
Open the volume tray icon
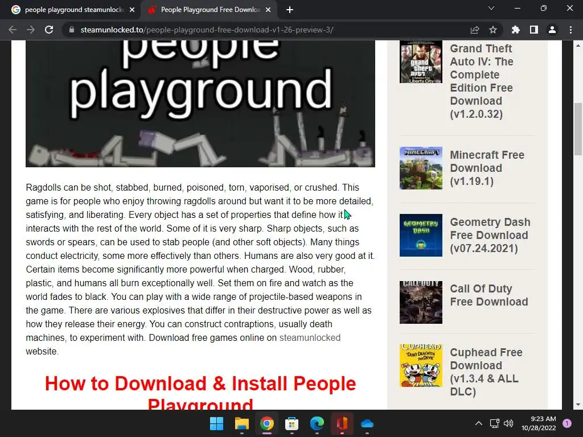(508, 423)
